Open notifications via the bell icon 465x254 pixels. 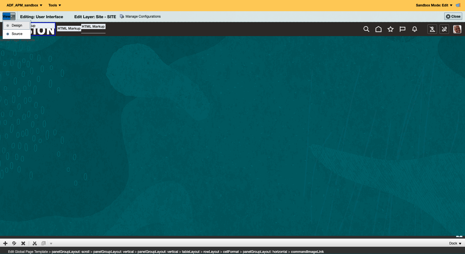click(x=415, y=29)
